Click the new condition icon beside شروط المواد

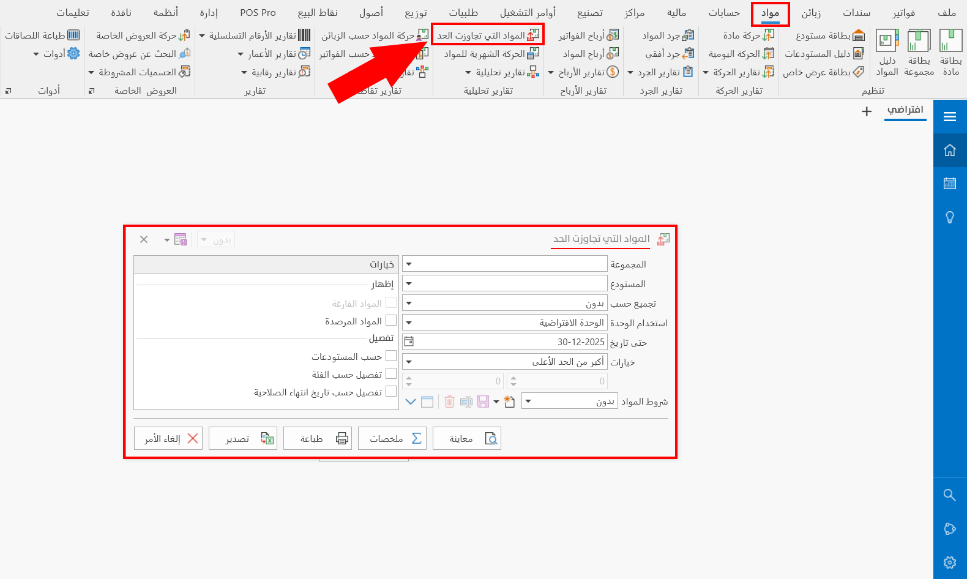tap(509, 402)
